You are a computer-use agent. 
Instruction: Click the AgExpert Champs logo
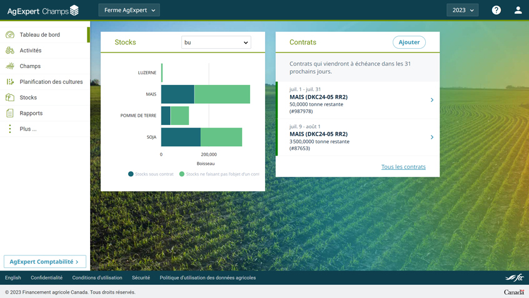point(43,11)
